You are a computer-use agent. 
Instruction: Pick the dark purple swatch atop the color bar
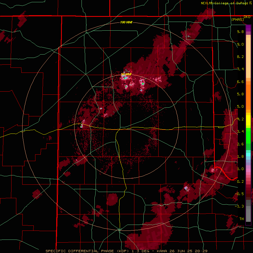pos(248,28)
